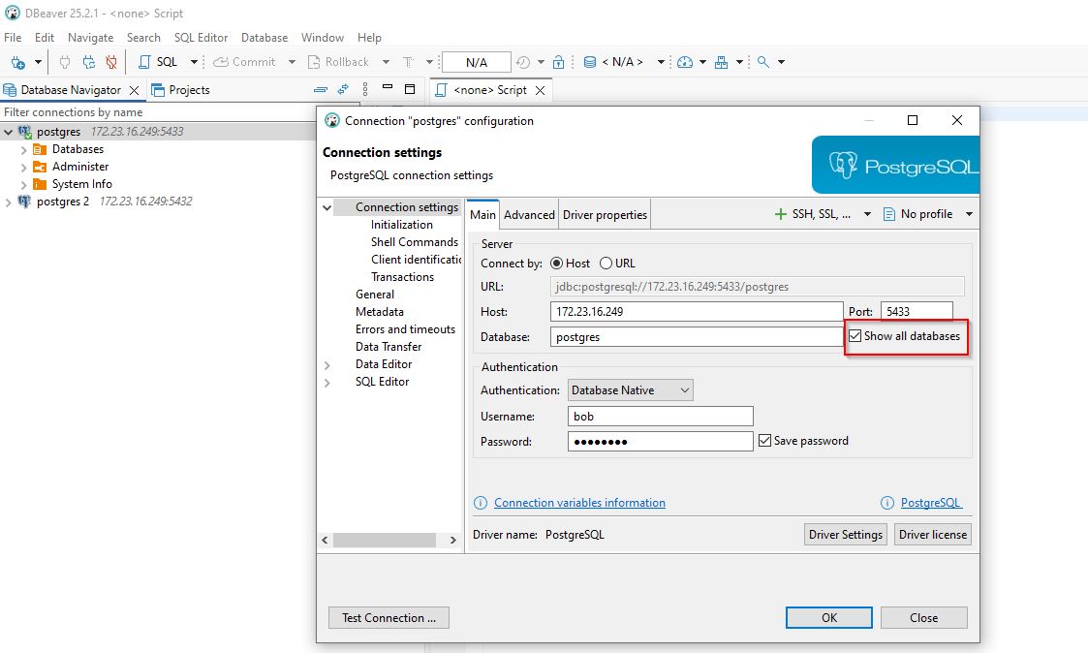The width and height of the screenshot is (1088, 653).
Task: Toggle the Save password checkbox
Action: pos(765,441)
